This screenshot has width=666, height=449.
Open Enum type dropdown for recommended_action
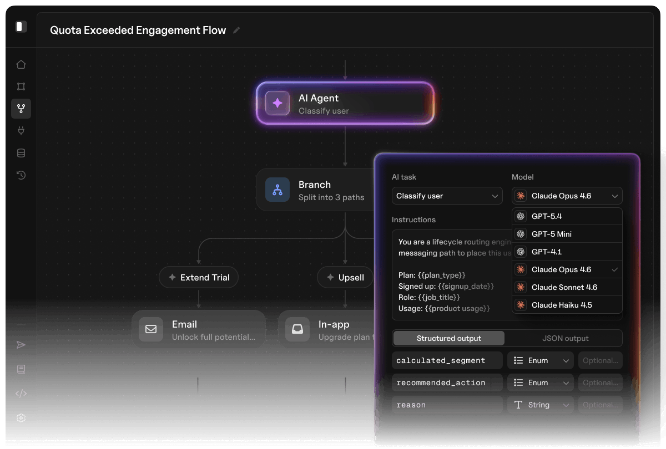pos(541,382)
